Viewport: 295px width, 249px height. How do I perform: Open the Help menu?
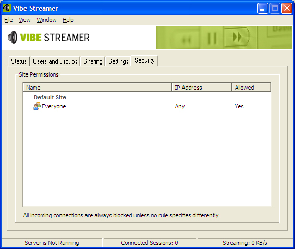[68, 20]
